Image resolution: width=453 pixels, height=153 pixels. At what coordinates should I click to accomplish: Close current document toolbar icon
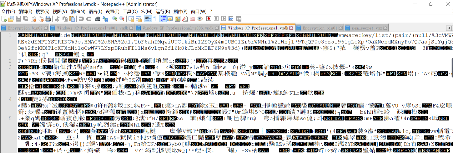click(x=33, y=19)
